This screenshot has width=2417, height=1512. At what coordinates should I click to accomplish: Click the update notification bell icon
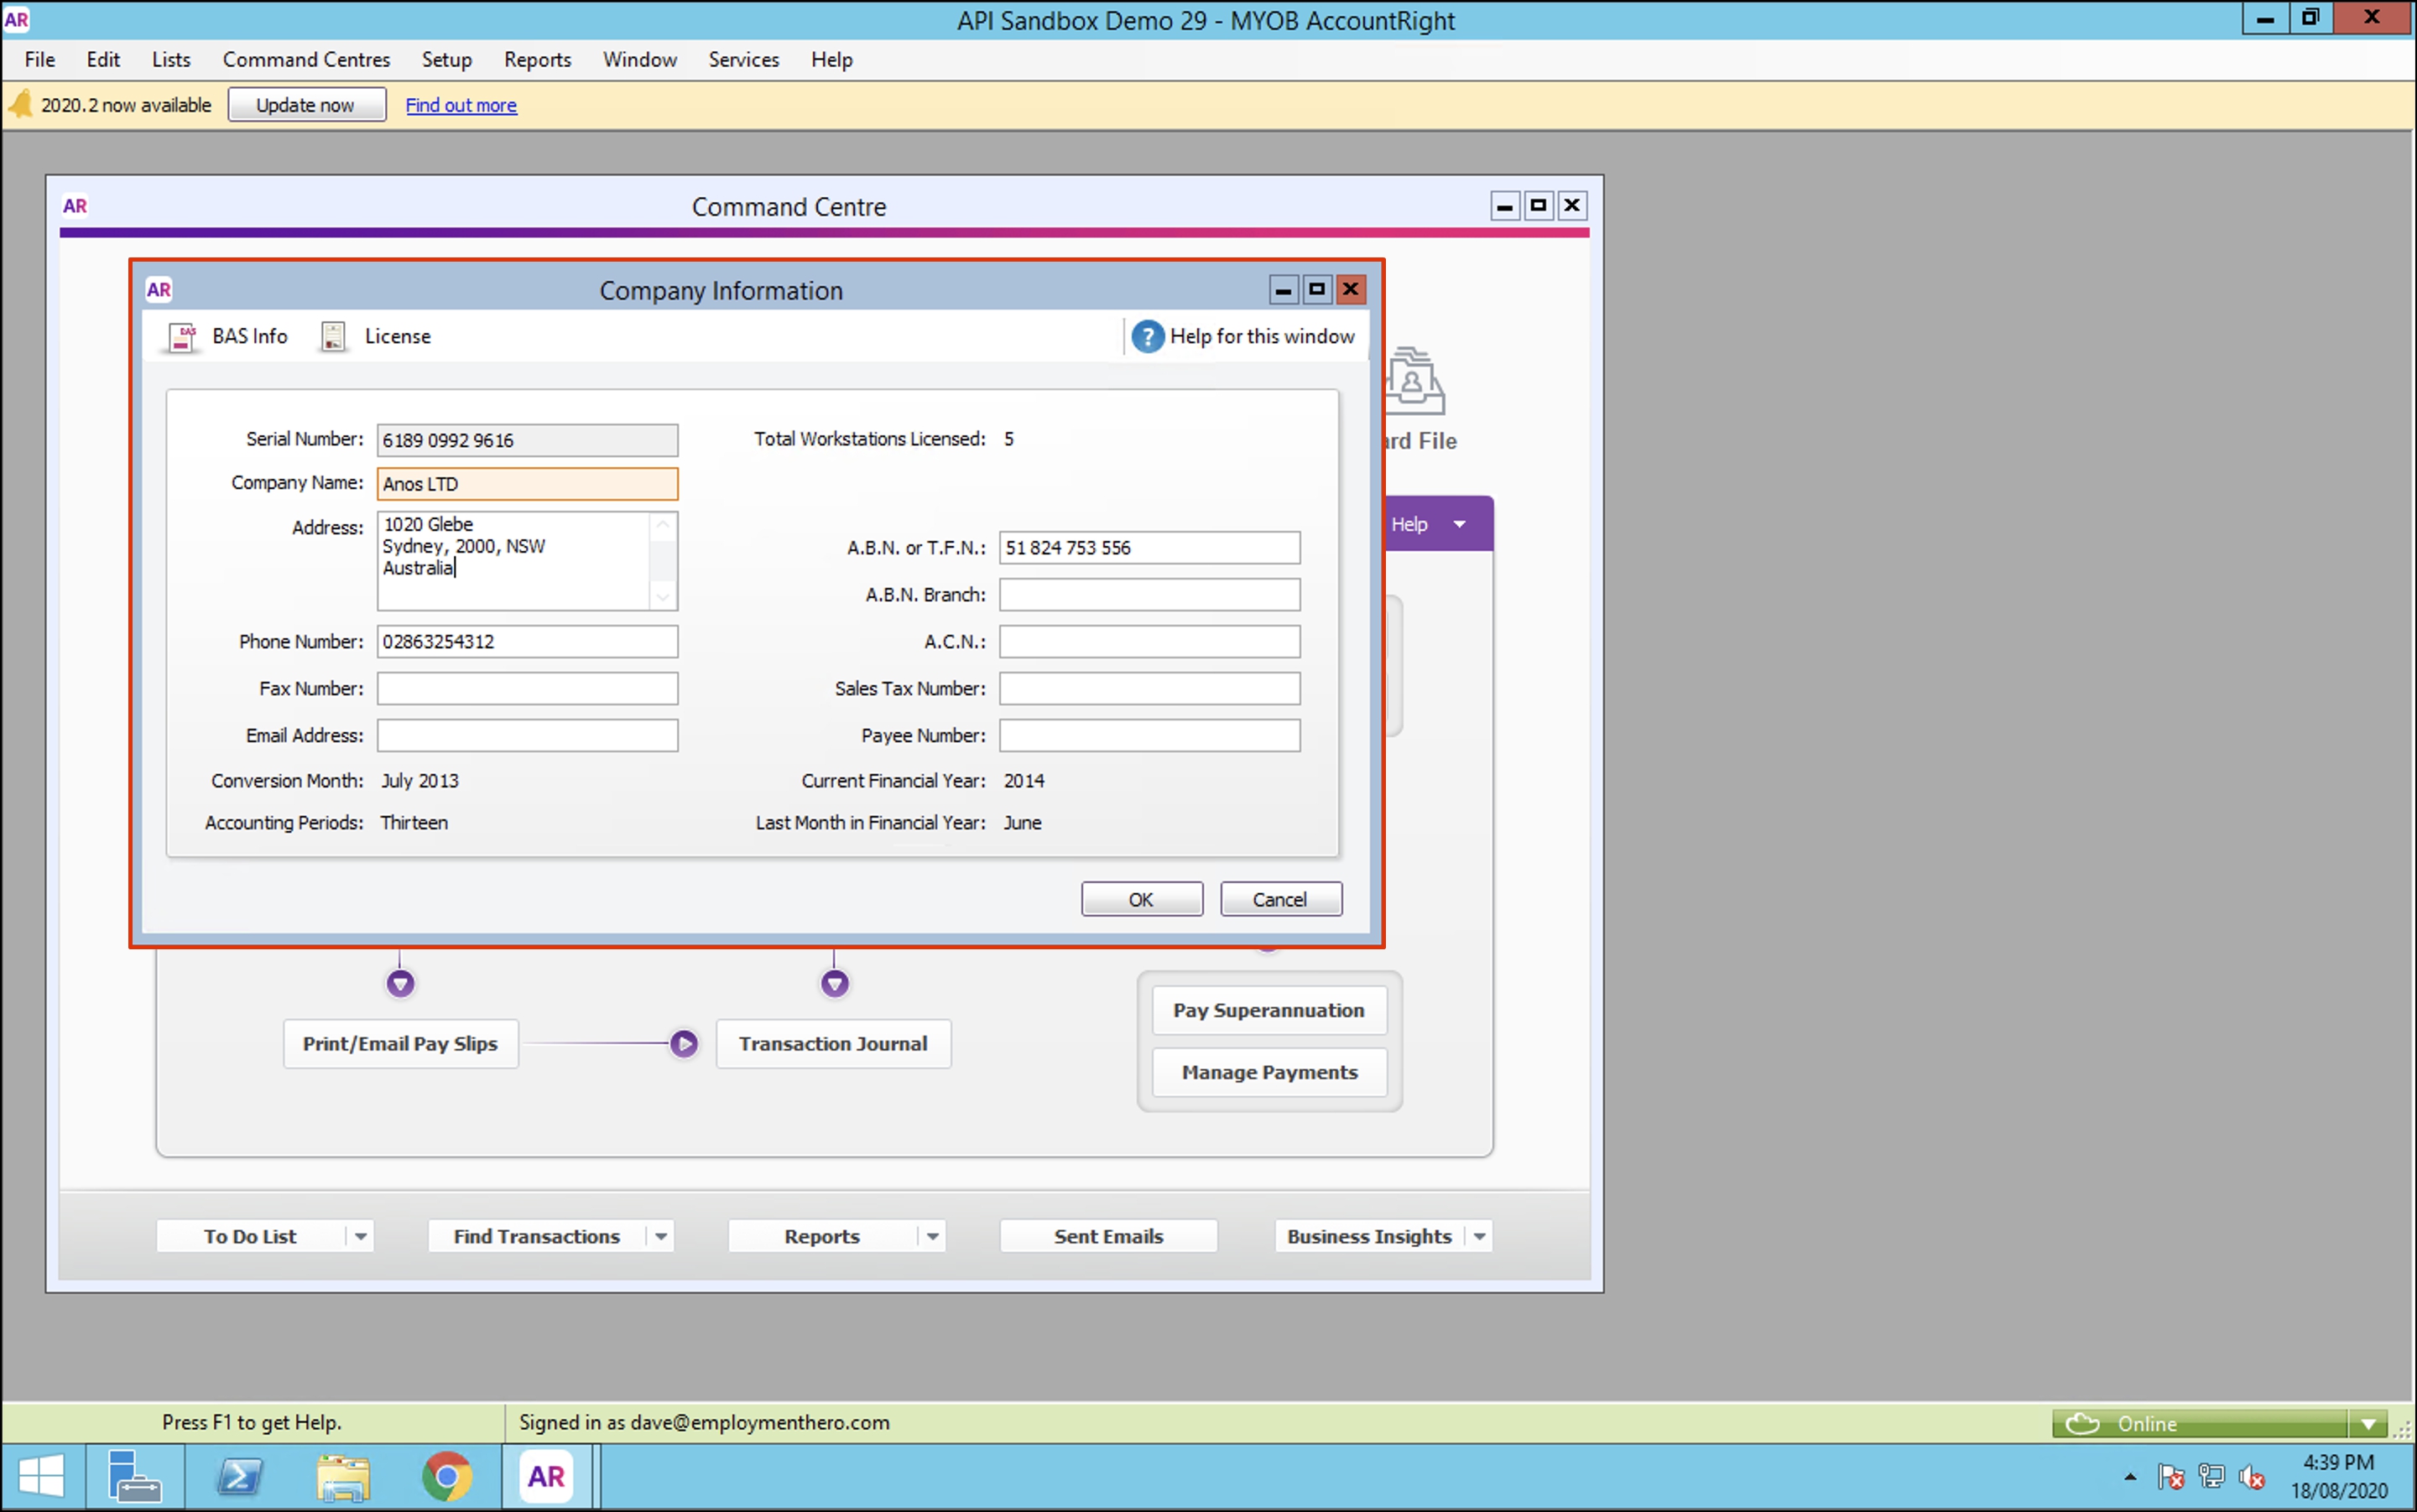pos(20,104)
